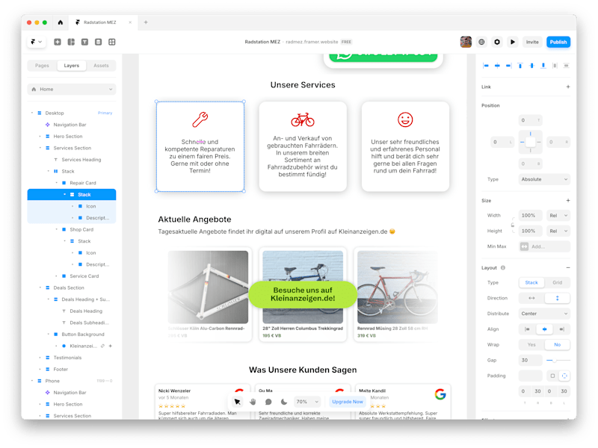This screenshot has width=598, height=448.
Task: Open the Height unit Rel dropdown
Action: [558, 231]
